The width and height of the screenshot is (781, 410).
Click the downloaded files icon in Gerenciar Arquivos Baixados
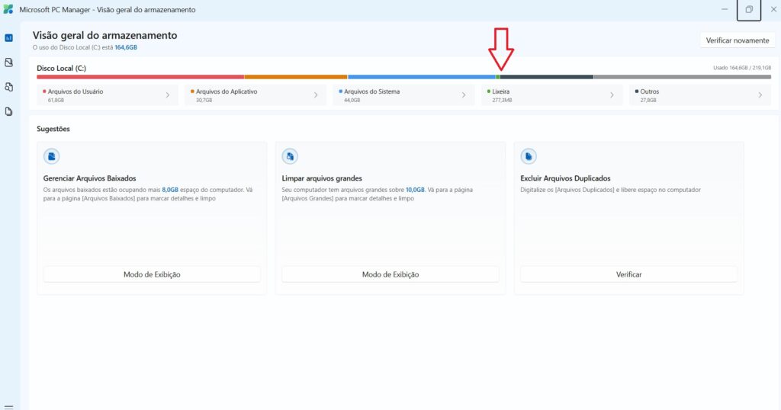(51, 156)
